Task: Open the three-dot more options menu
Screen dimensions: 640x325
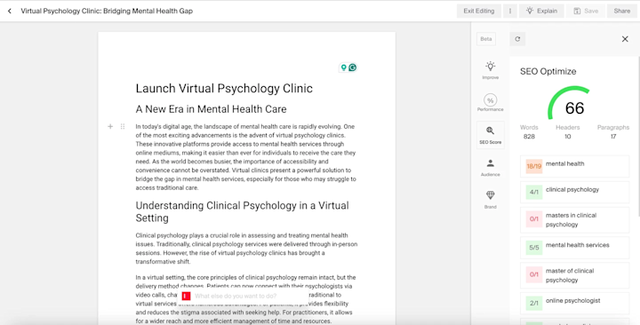Action: (x=510, y=11)
